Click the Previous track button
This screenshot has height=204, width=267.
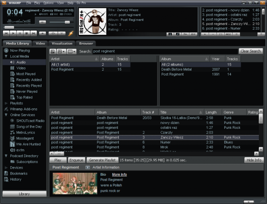[x=6, y=33]
